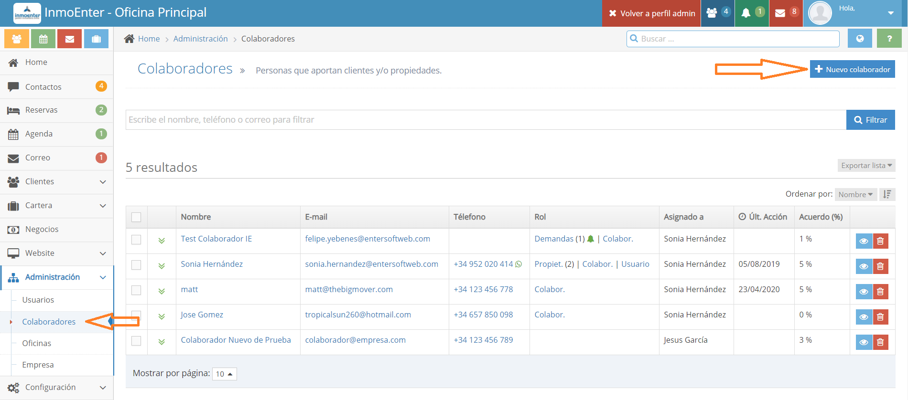The height and width of the screenshot is (400, 908).
Task: Open the blue briefcase quick-access icon
Action: [96, 39]
